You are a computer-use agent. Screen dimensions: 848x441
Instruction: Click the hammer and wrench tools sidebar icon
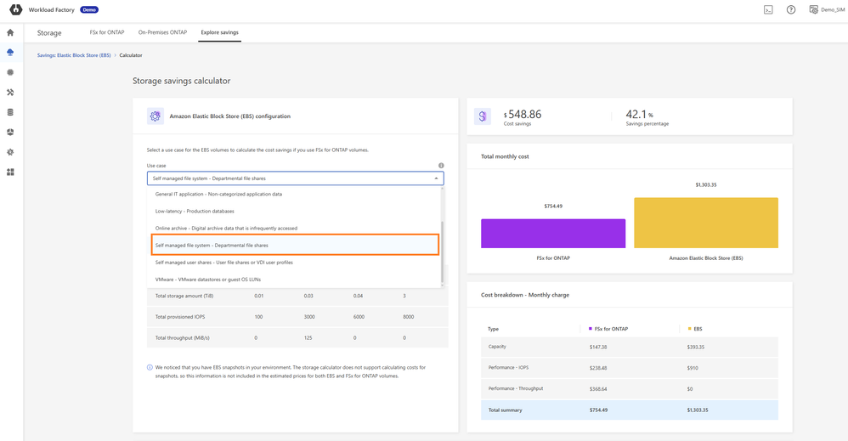click(10, 93)
